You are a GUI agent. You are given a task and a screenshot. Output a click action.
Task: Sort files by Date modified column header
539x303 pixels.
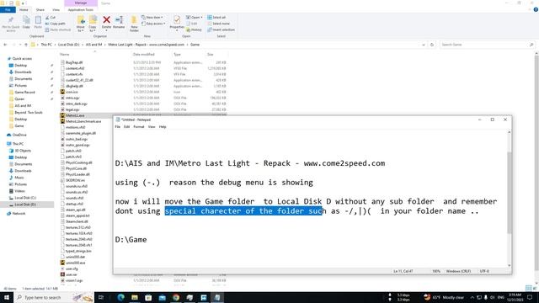point(144,55)
